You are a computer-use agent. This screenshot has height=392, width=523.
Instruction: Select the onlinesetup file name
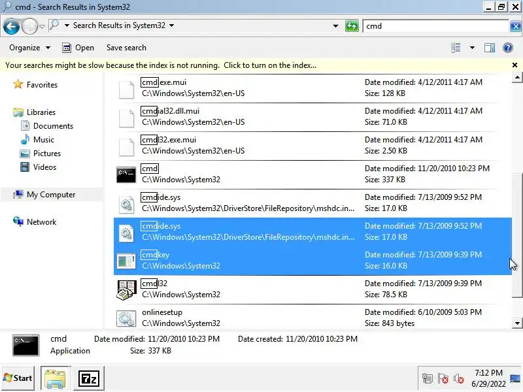coord(162,312)
